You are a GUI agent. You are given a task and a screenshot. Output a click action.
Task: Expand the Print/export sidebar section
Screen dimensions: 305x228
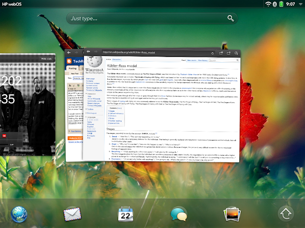tap(91, 113)
